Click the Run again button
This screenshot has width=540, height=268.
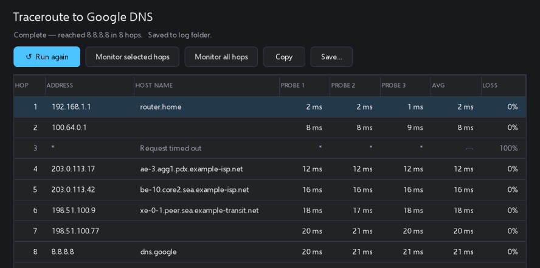pos(47,57)
